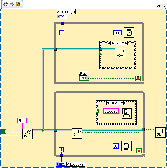Click the top case structure selector terminal
167x168 pixels.
click(x=101, y=53)
